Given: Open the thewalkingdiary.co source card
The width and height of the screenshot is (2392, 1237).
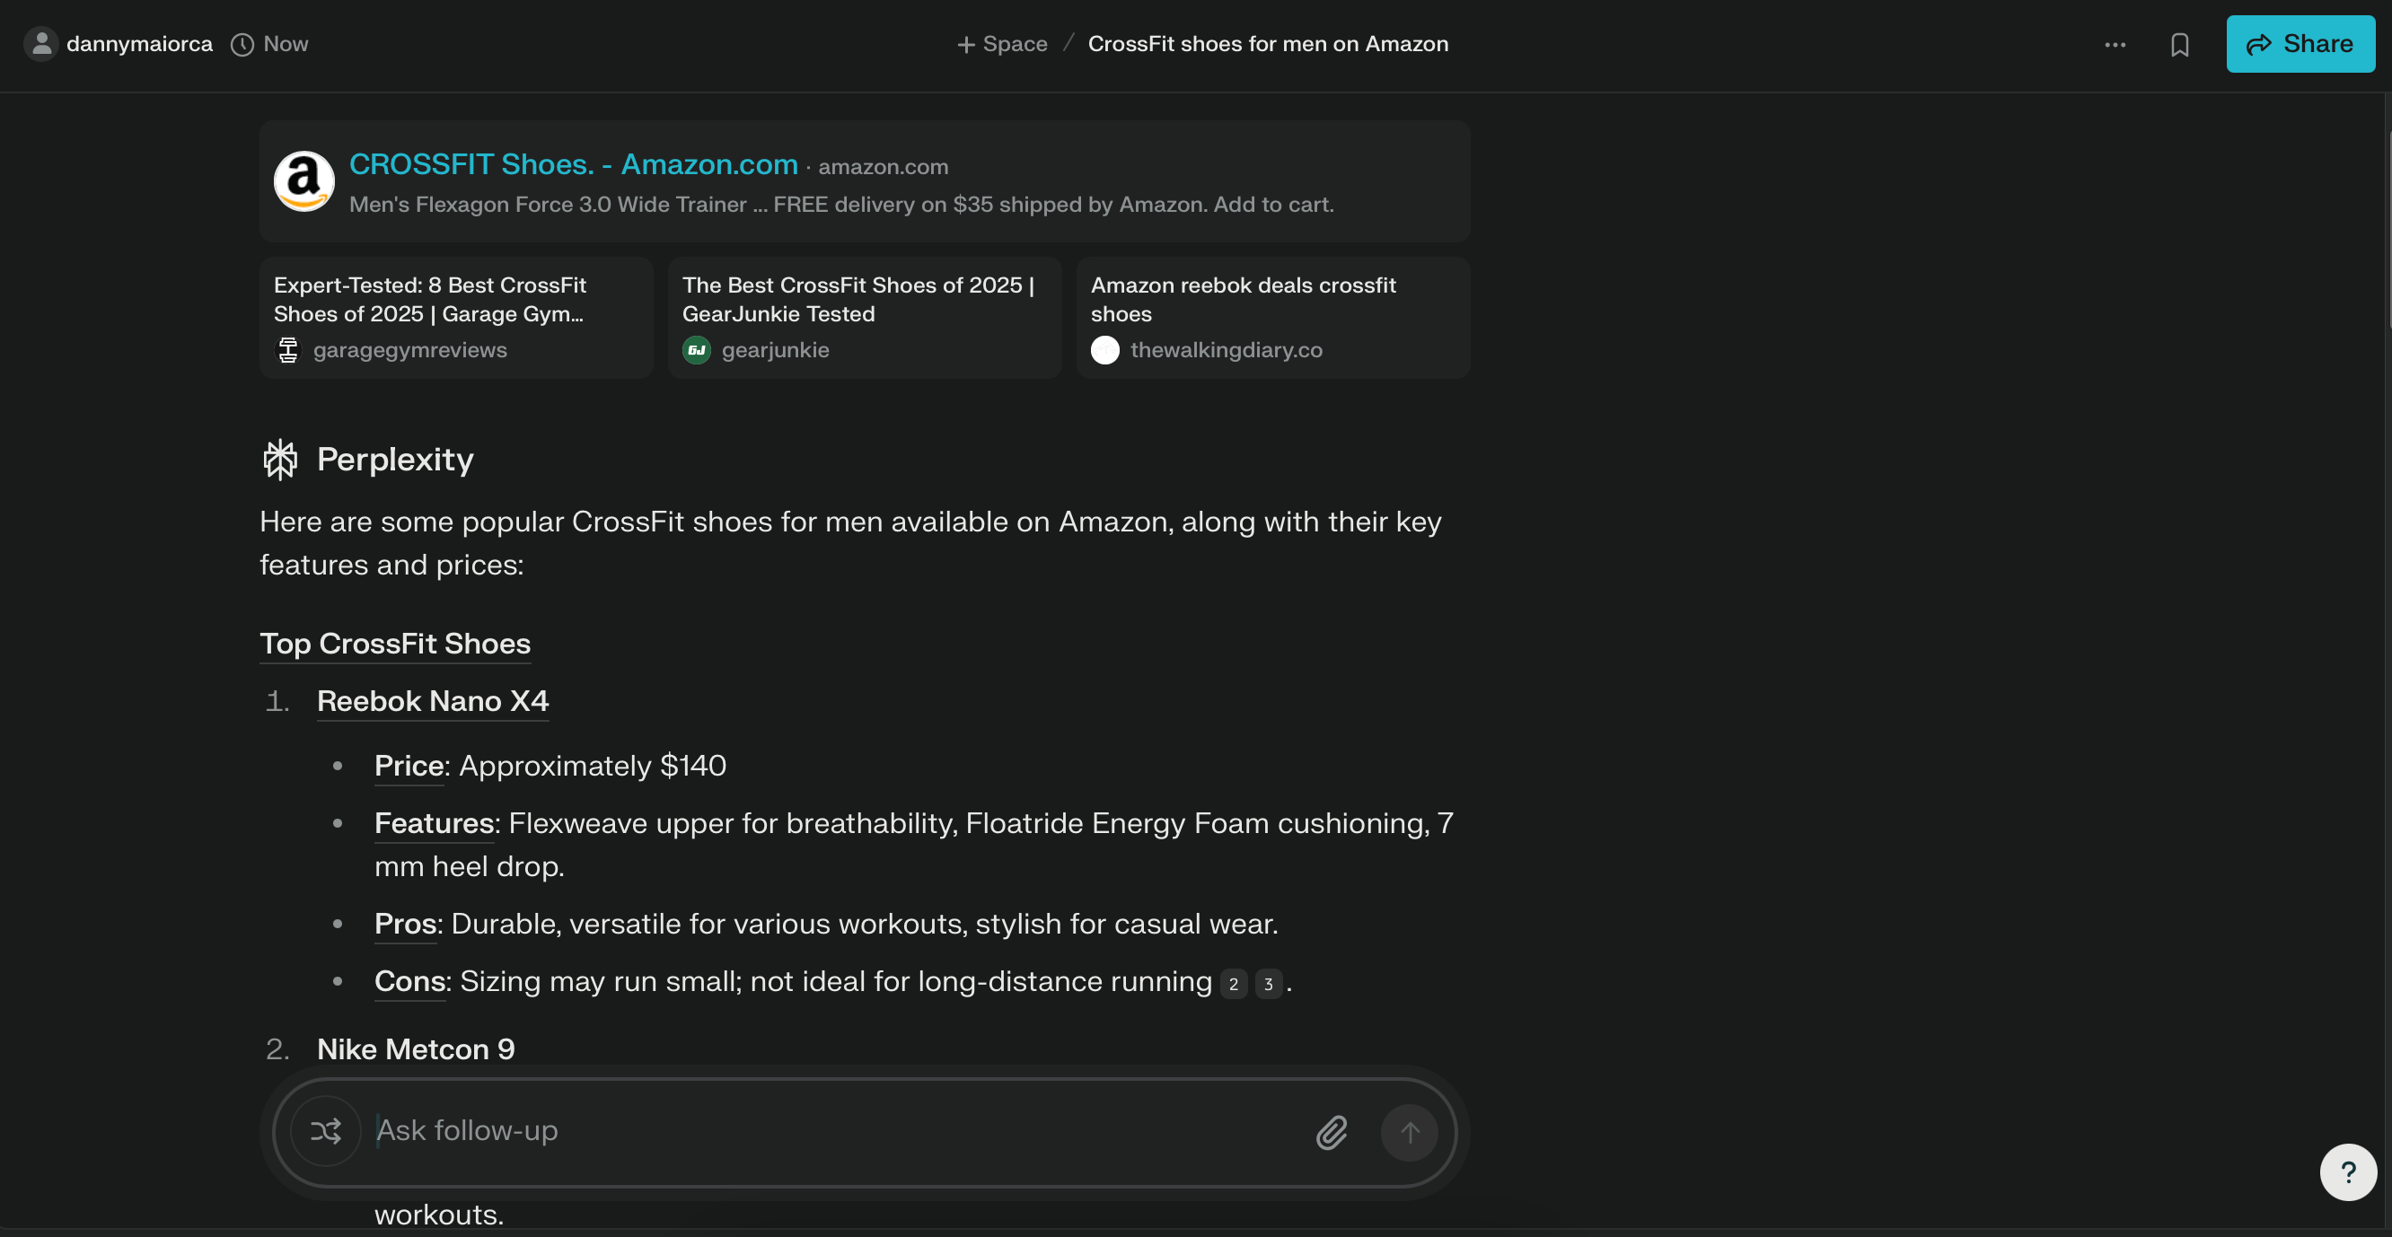Looking at the screenshot, I should point(1273,318).
